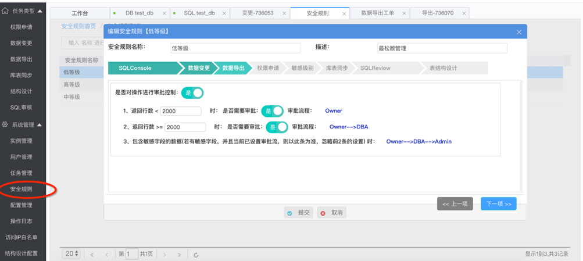The image size is (583, 261).
Task: Open the Owner approval flow link
Action: pos(334,111)
